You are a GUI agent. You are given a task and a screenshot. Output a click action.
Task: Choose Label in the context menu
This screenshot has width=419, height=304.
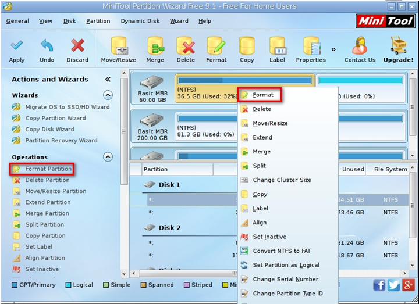tap(288, 209)
